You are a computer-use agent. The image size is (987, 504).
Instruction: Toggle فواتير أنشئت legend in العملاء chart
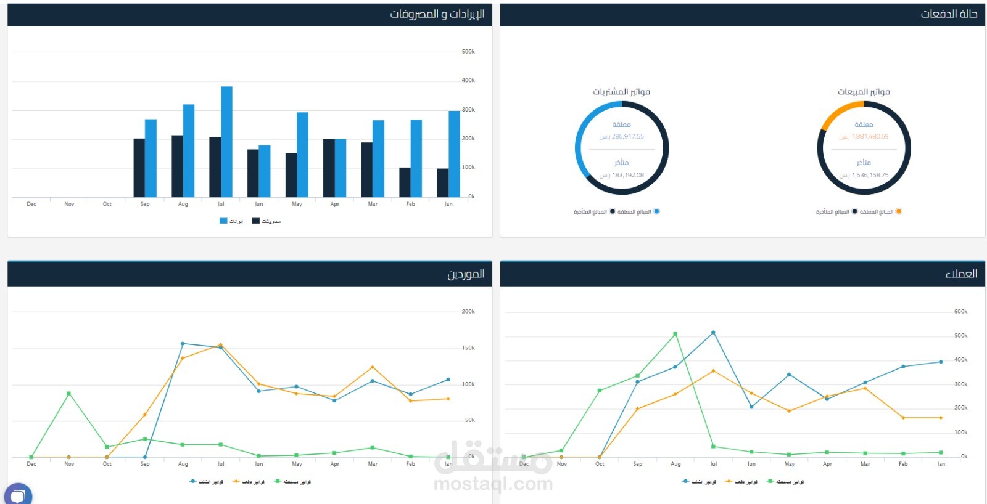[700, 482]
